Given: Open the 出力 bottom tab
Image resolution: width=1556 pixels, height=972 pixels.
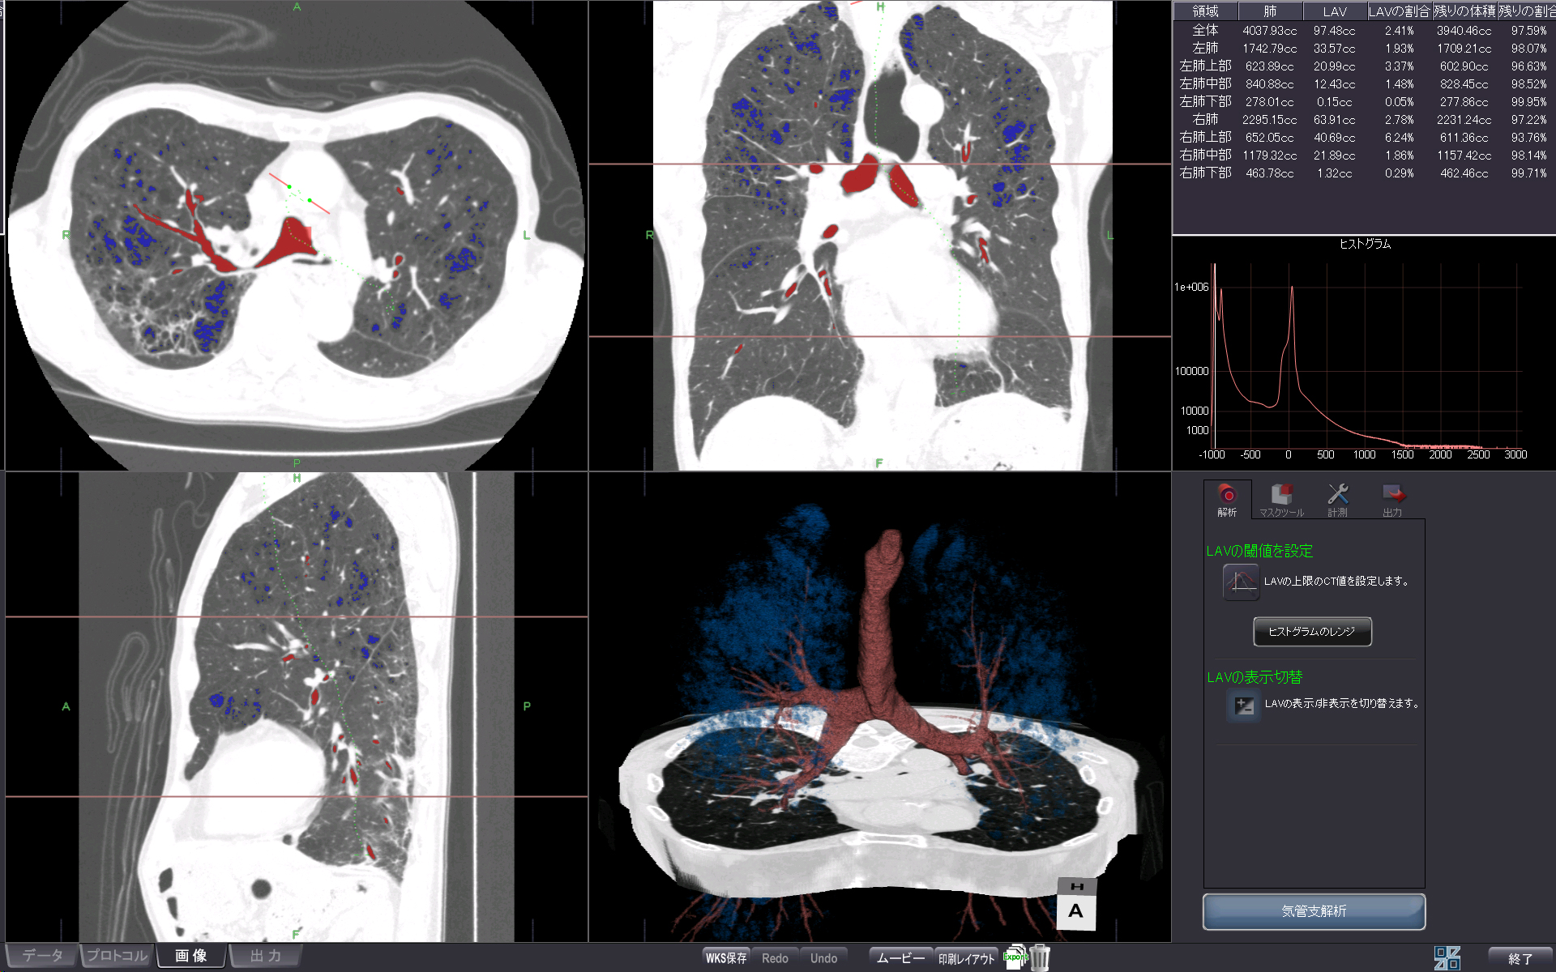Looking at the screenshot, I should coord(266,956).
